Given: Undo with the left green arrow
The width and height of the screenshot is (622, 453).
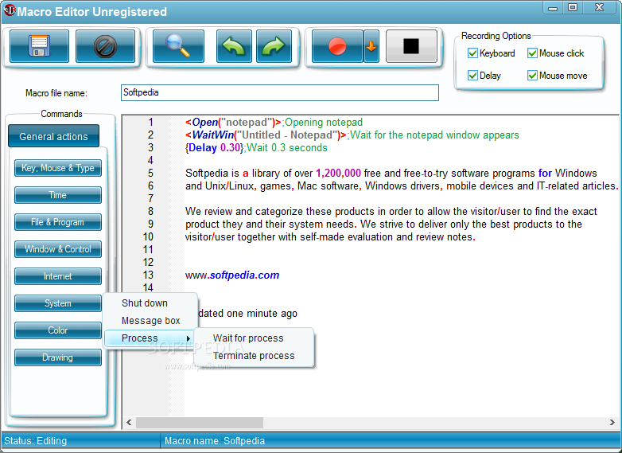Looking at the screenshot, I should 234,46.
